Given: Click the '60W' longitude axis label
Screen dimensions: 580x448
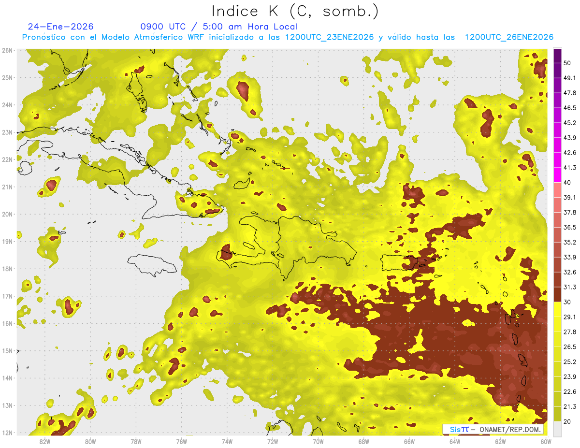Looking at the screenshot, I should (546, 442).
